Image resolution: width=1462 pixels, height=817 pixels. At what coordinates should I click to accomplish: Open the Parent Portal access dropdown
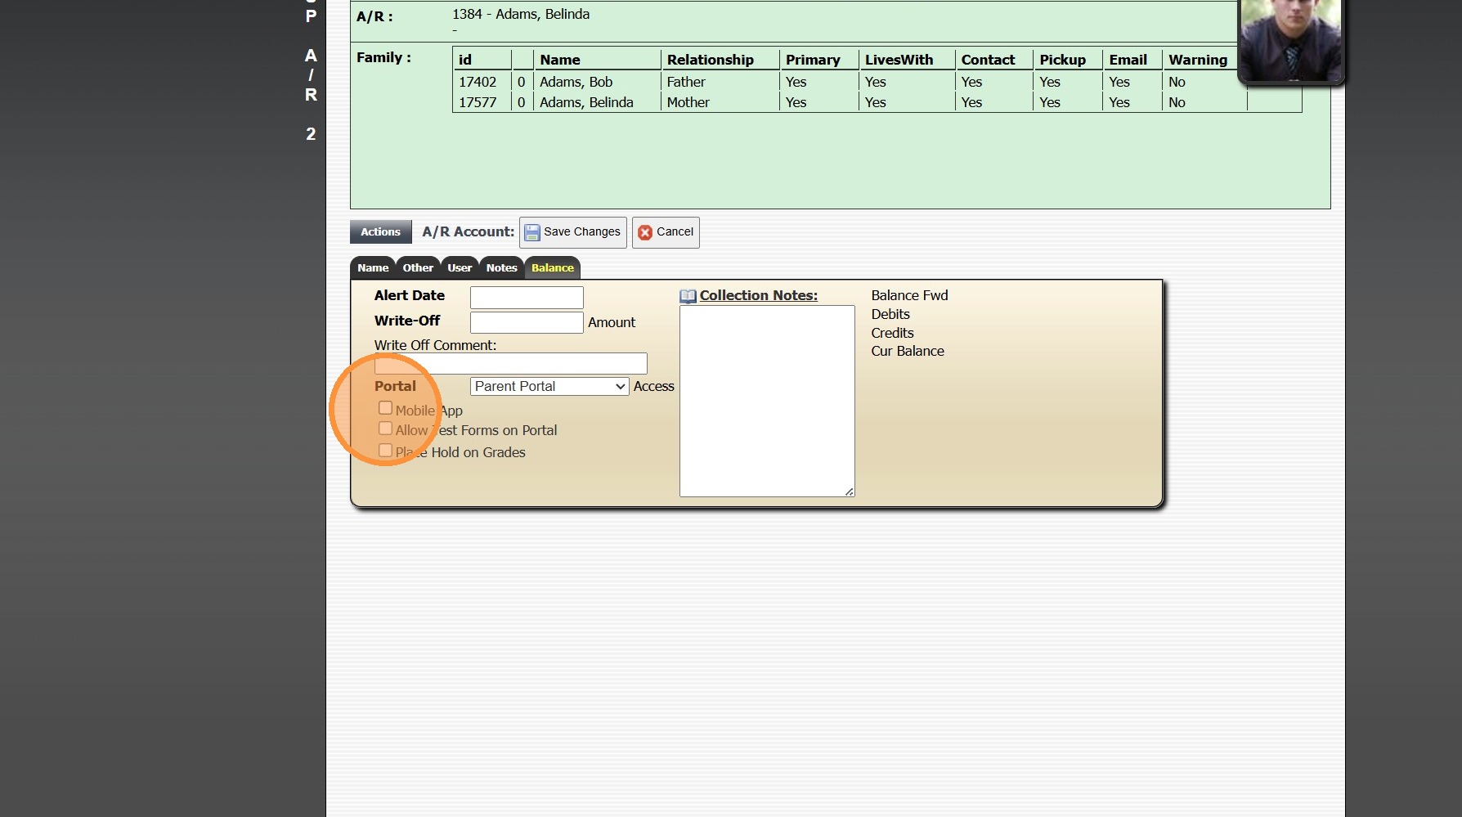pos(549,386)
